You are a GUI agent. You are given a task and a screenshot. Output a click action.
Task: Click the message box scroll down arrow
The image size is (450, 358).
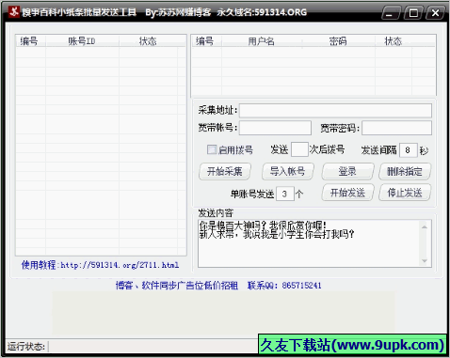[x=425, y=260]
